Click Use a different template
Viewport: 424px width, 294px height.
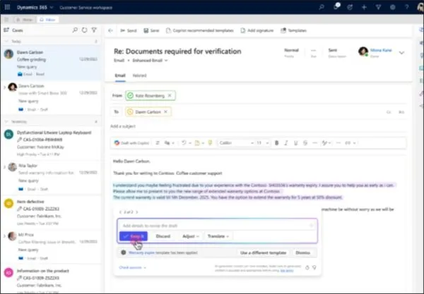click(x=263, y=252)
